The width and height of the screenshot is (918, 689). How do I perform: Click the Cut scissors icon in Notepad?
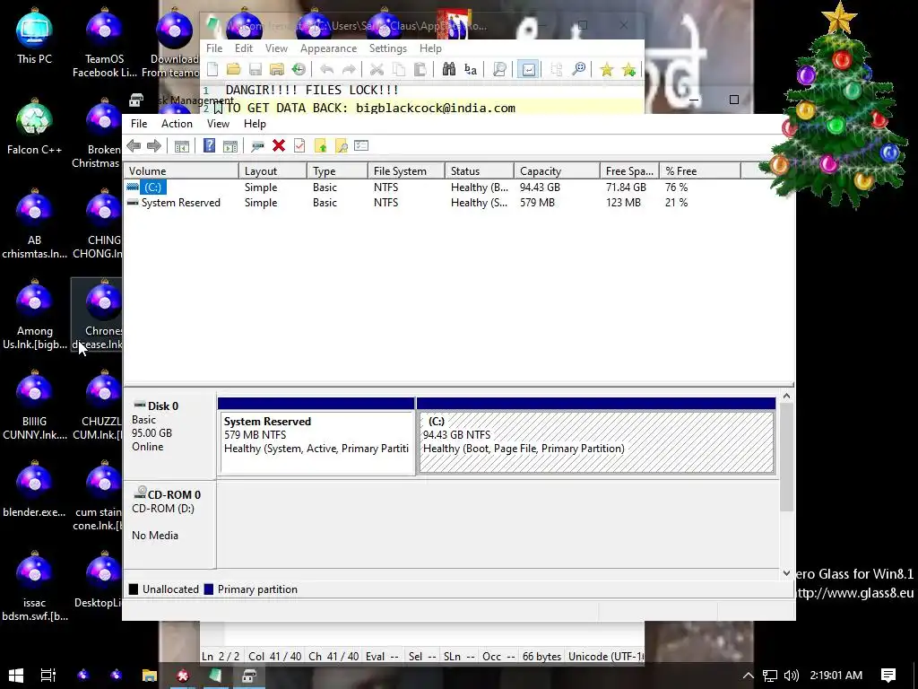point(377,70)
